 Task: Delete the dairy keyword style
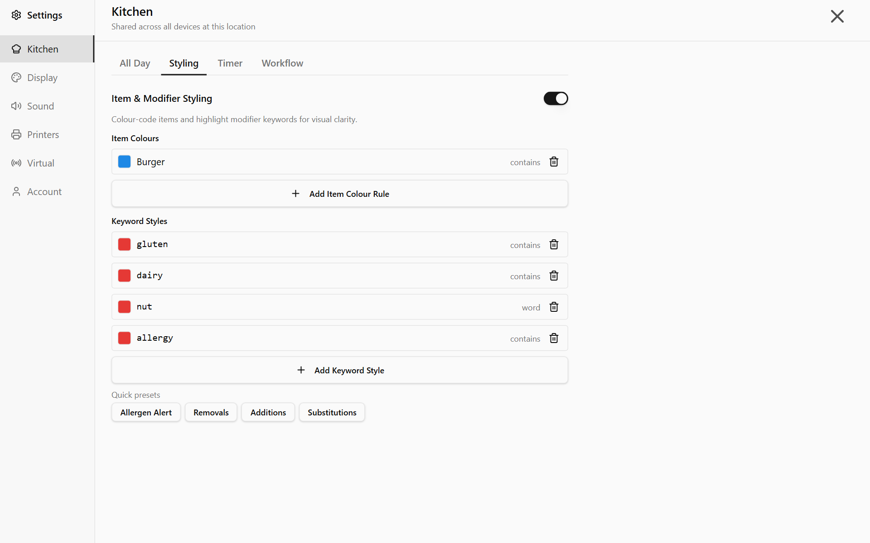554,276
